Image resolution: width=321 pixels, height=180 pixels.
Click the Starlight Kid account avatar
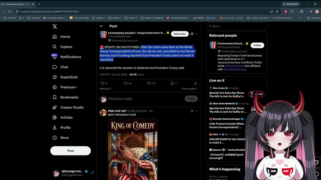56,173
